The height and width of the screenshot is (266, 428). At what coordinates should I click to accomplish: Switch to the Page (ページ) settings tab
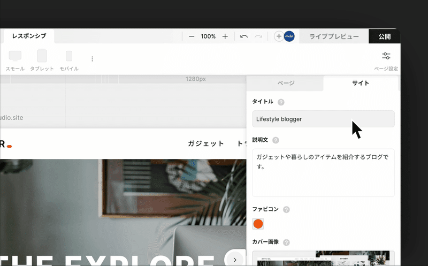point(286,83)
